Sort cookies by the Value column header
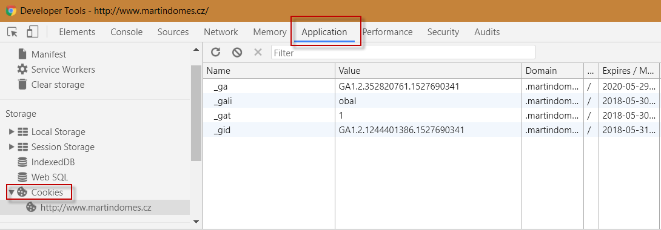Screen dimensions: 661x230 [x=429, y=71]
